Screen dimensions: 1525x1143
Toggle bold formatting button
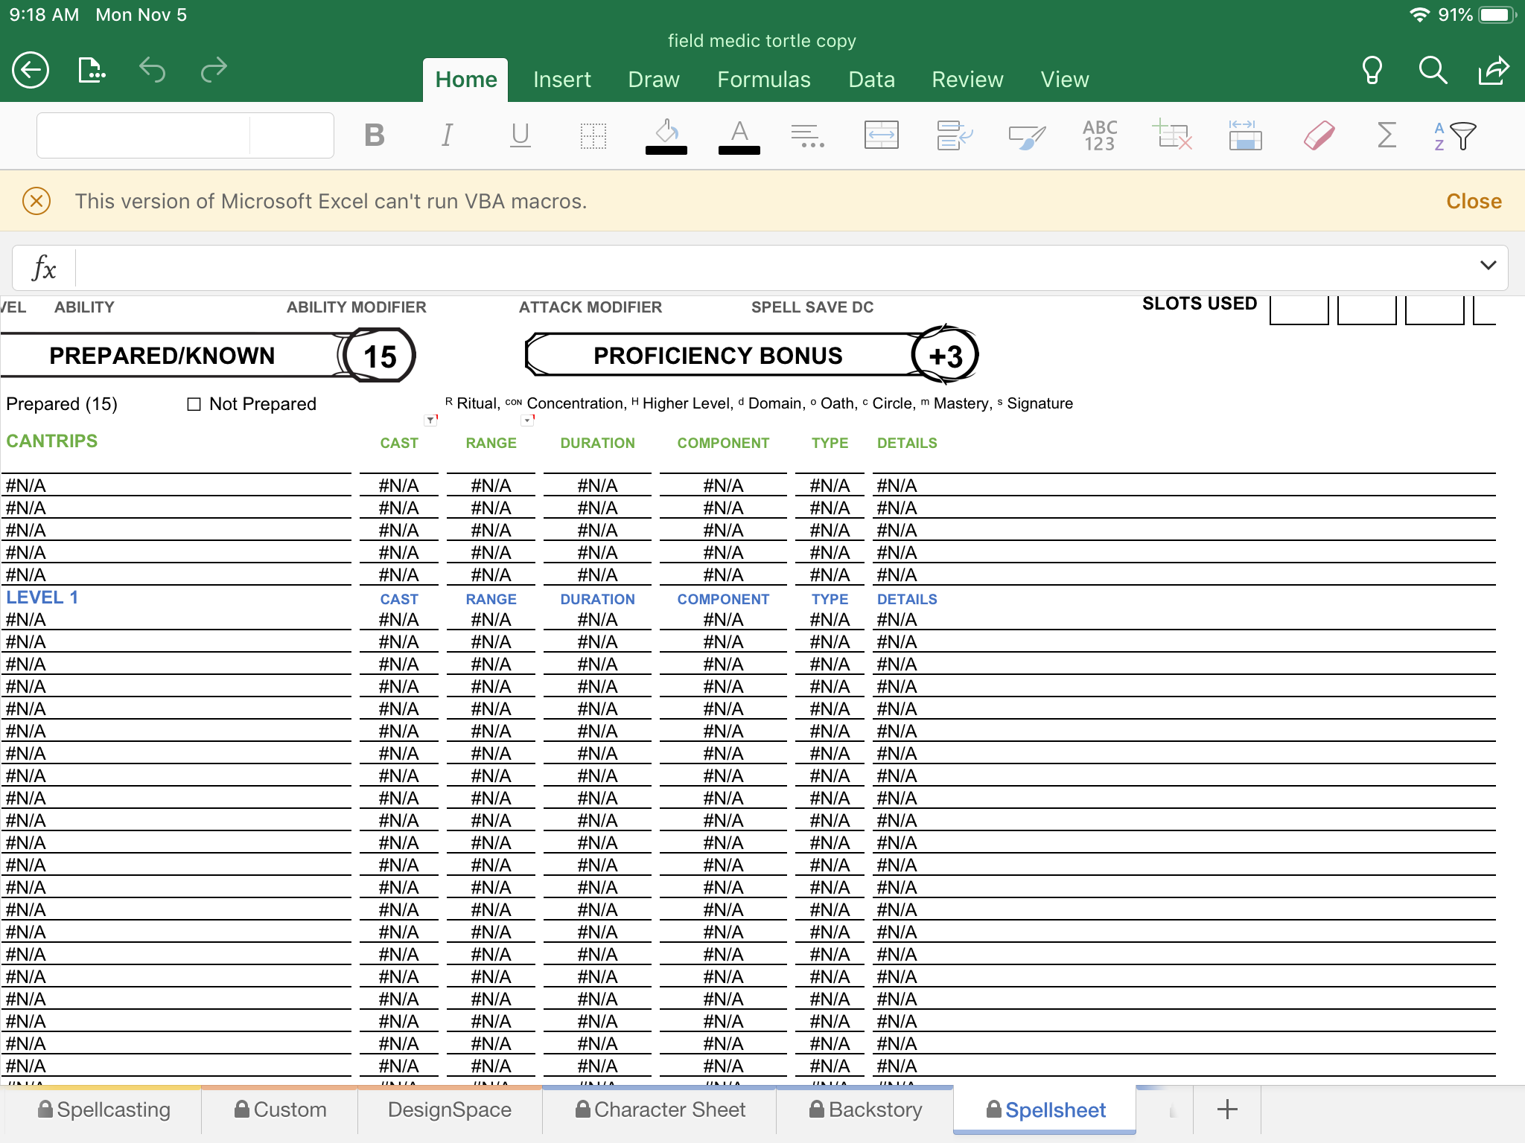(375, 135)
